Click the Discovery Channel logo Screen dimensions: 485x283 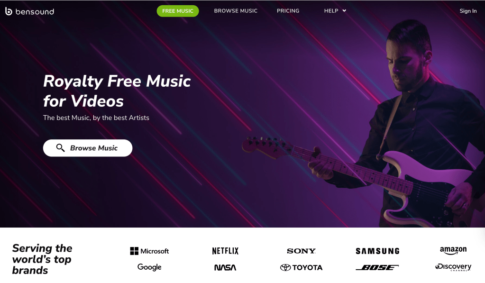pyautogui.click(x=453, y=267)
